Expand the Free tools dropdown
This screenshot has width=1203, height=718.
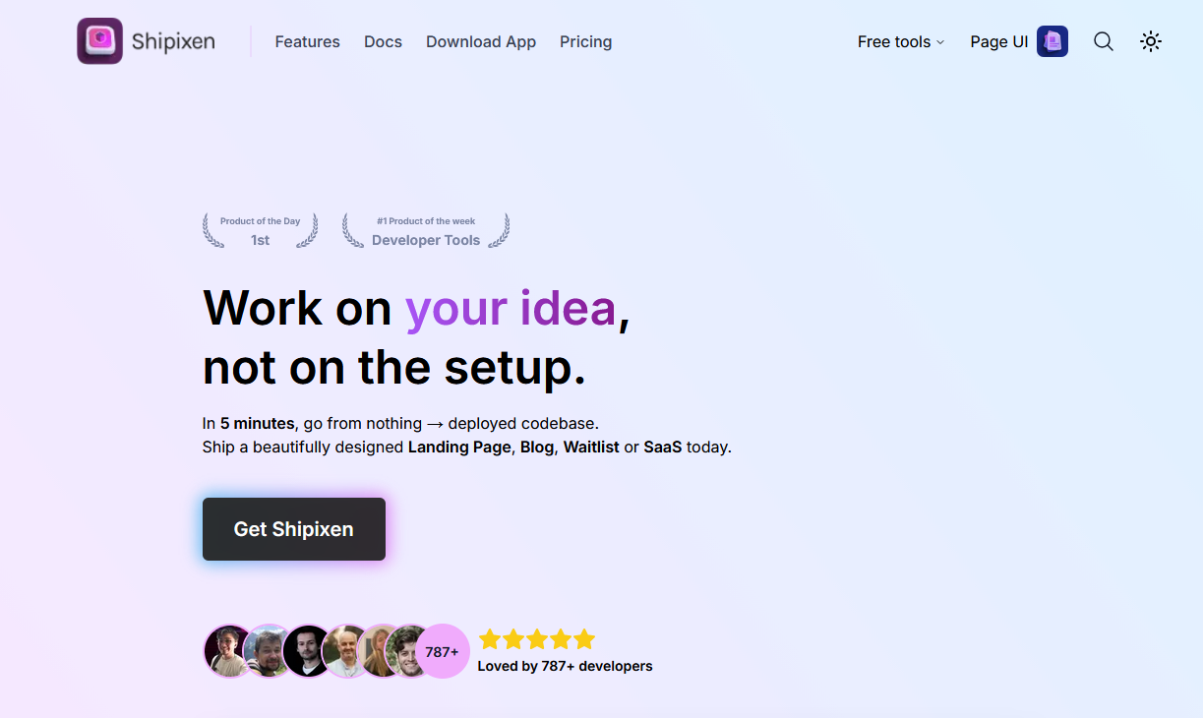pos(900,41)
